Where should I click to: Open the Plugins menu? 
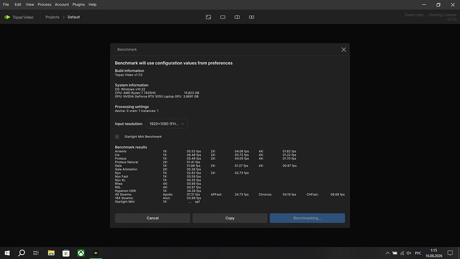pos(78,4)
